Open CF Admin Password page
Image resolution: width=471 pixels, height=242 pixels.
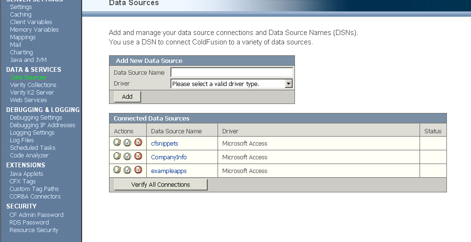tap(36, 215)
